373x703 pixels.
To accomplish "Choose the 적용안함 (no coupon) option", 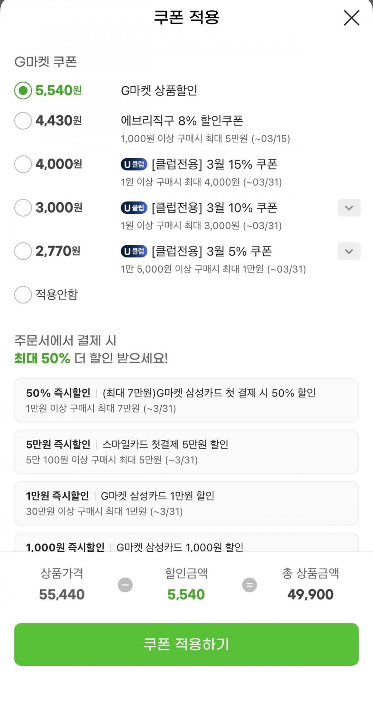I will (23, 295).
